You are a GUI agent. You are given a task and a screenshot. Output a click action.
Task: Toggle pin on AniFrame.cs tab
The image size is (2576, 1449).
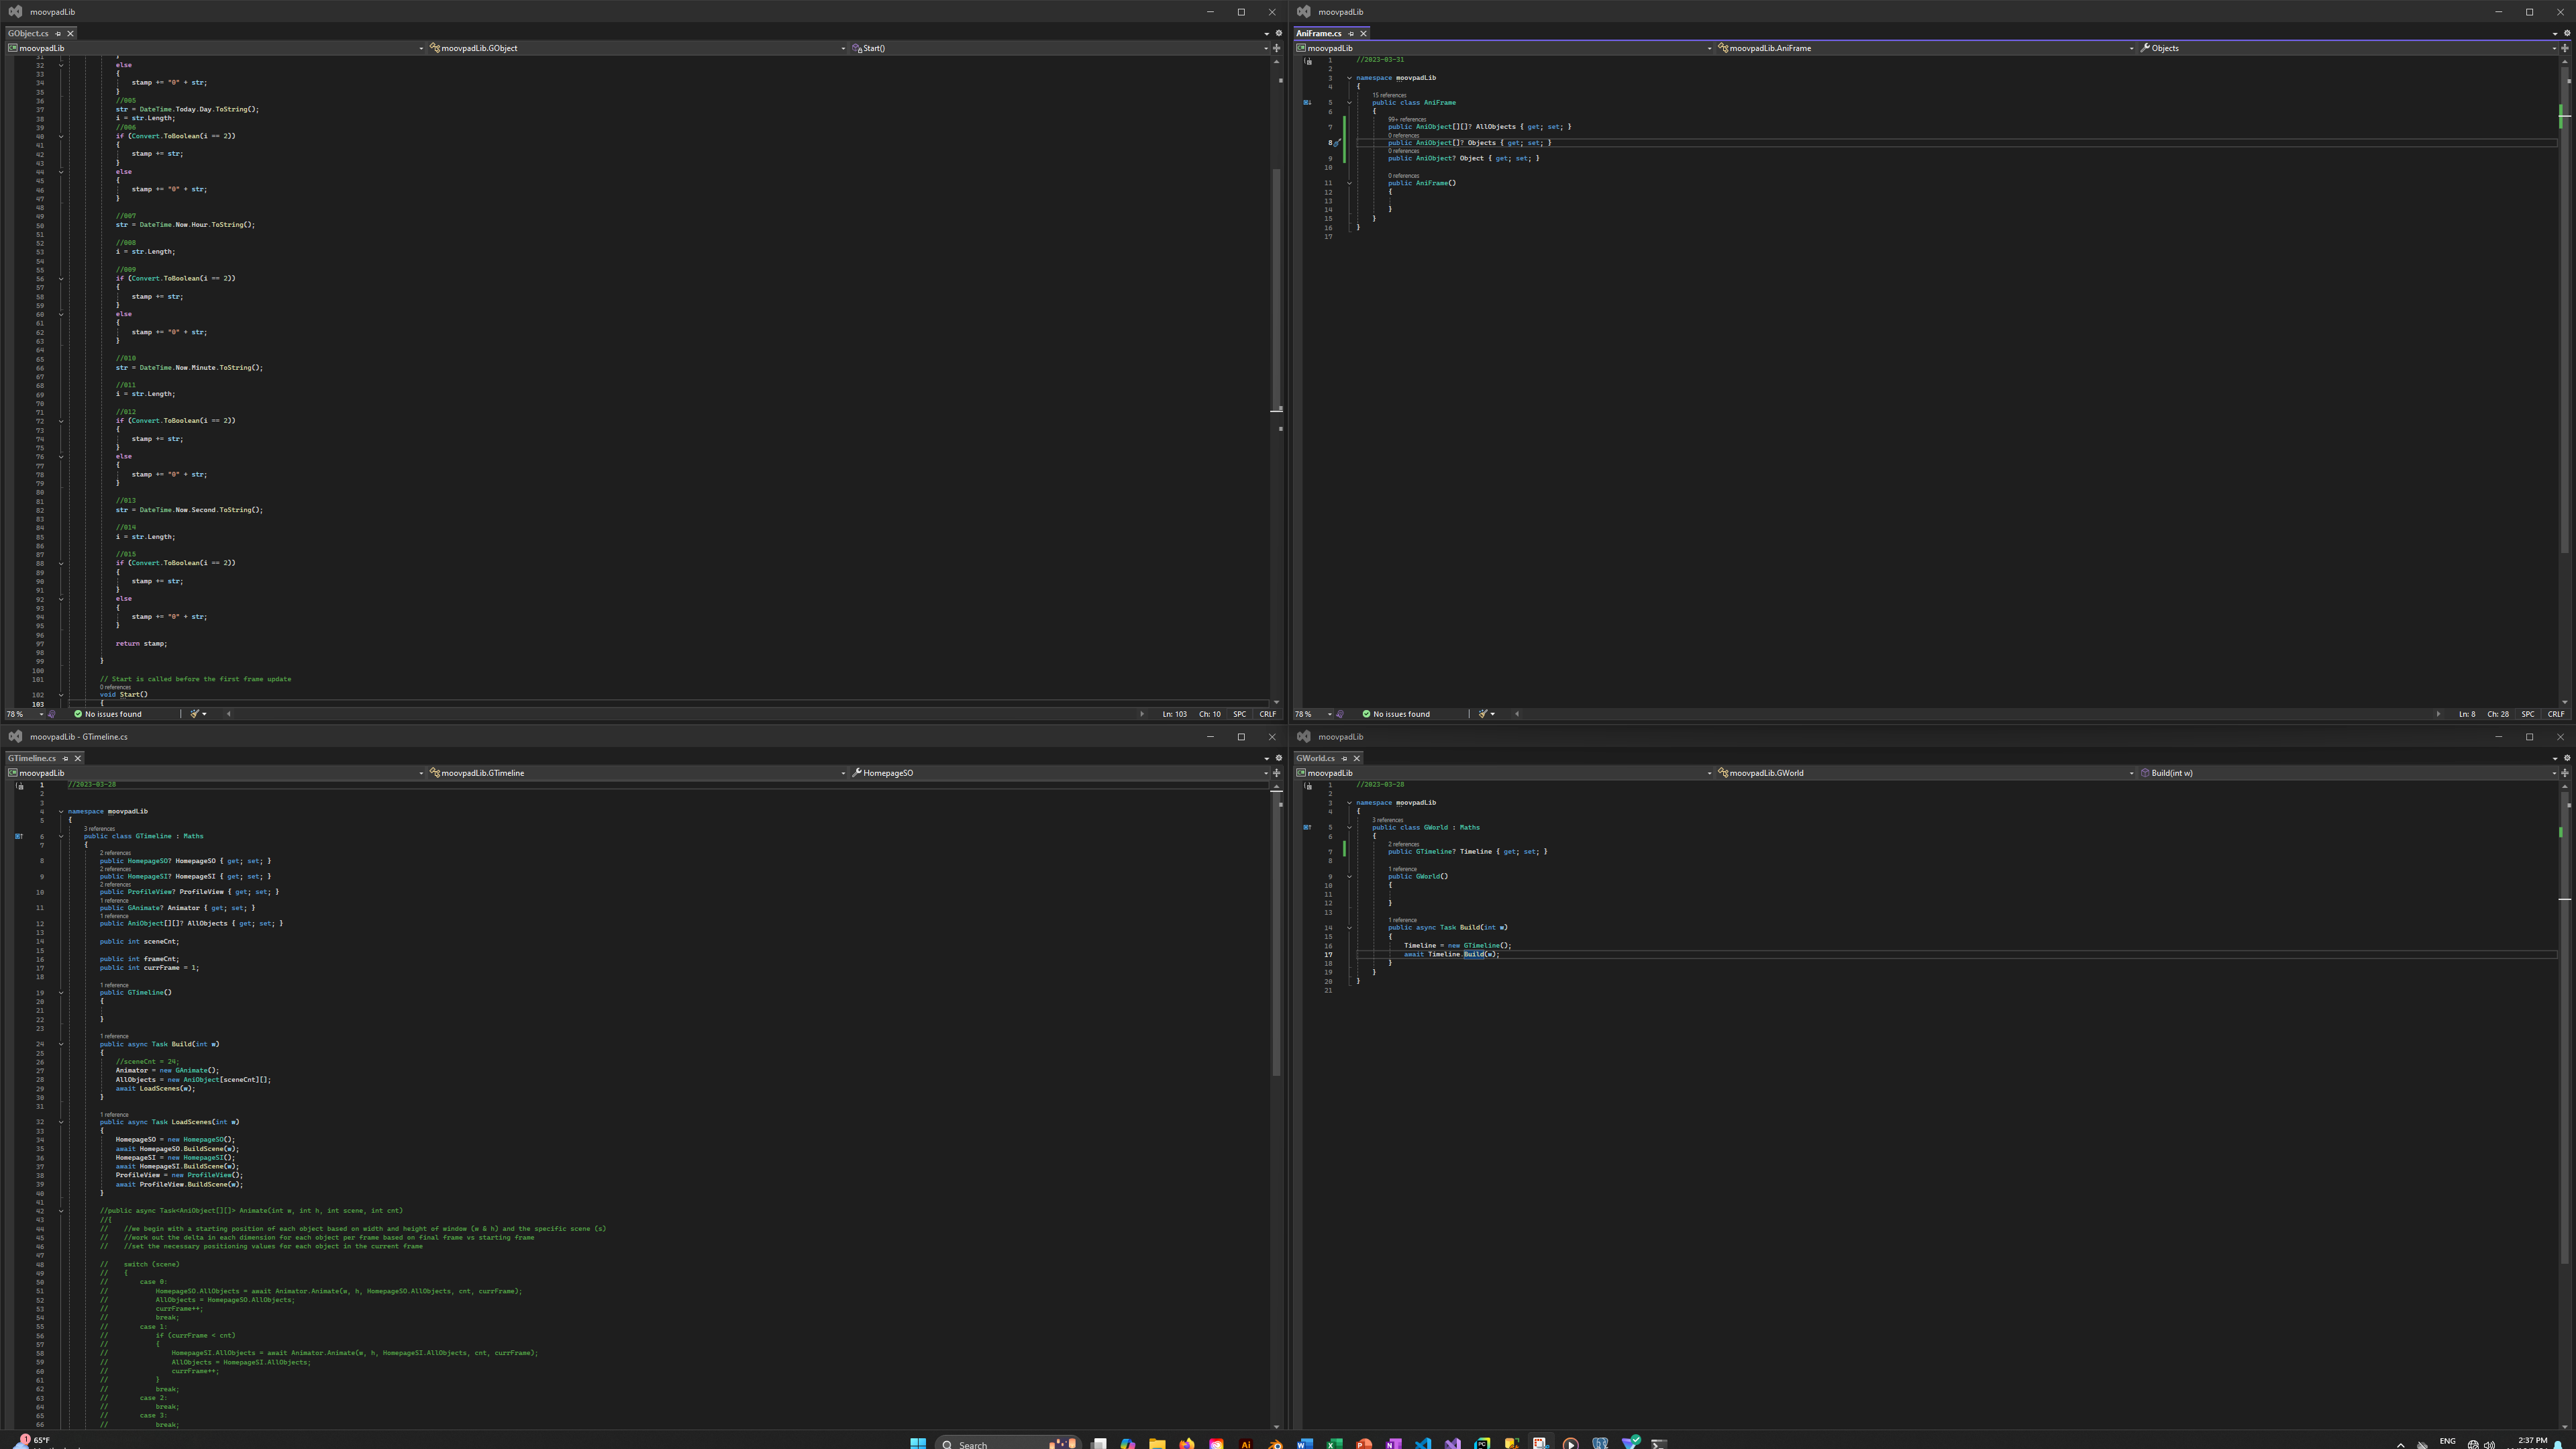(1351, 33)
